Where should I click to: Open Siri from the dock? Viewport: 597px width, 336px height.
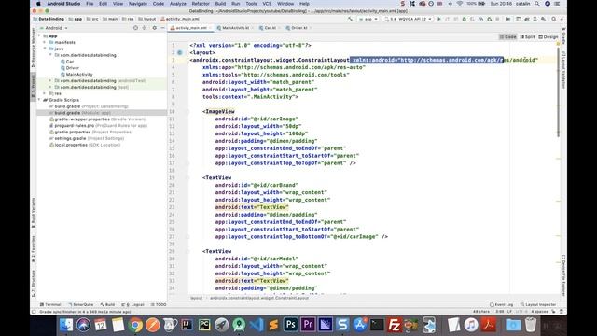click(x=83, y=325)
